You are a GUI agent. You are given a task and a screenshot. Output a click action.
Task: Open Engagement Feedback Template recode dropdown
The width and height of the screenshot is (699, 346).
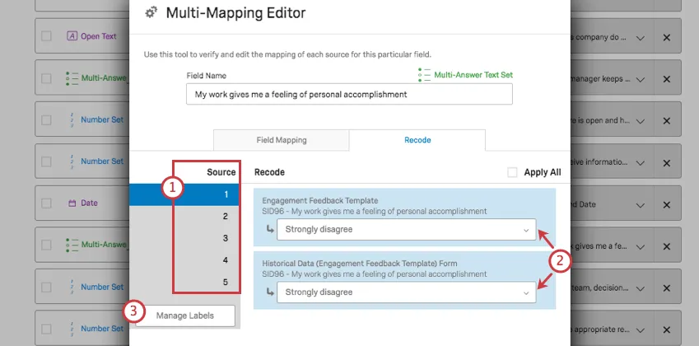click(x=406, y=230)
